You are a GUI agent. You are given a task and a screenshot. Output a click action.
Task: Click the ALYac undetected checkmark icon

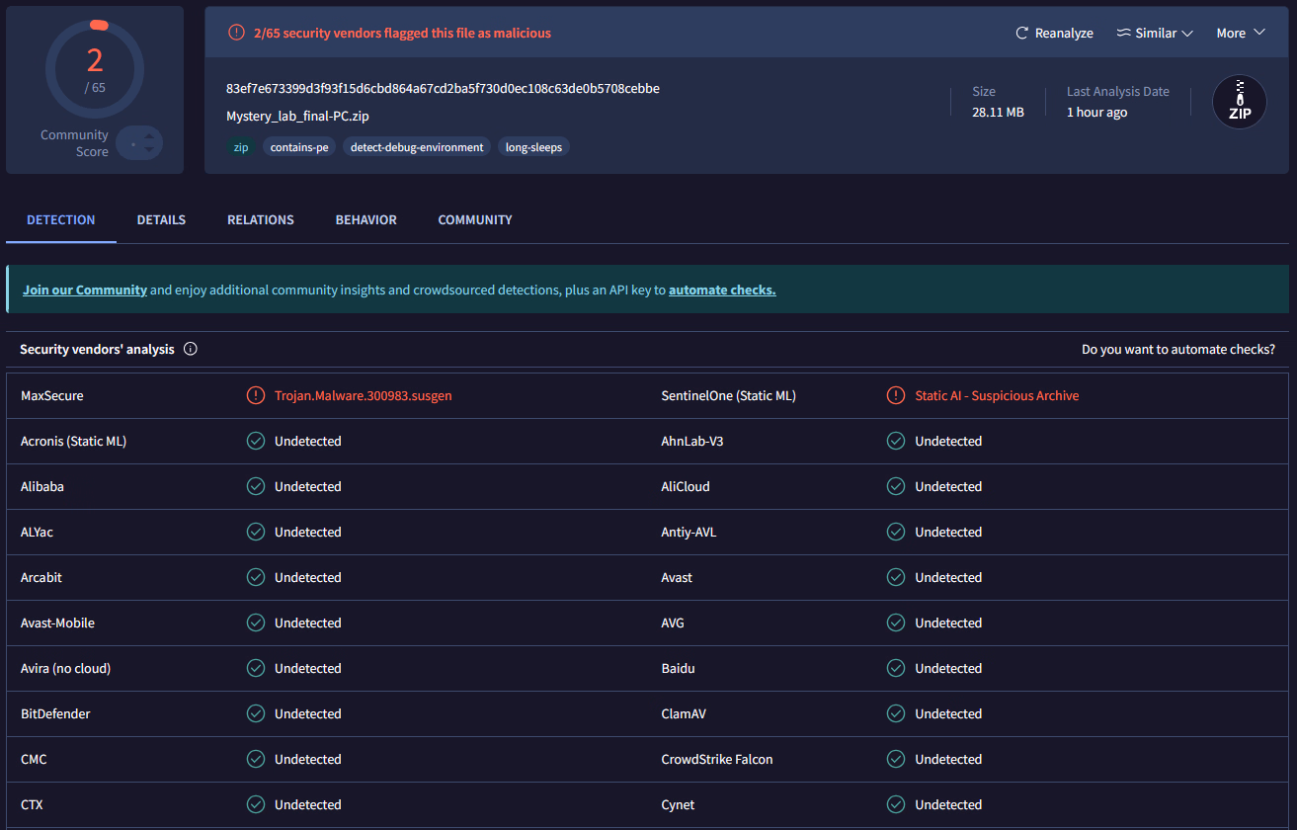point(256,532)
